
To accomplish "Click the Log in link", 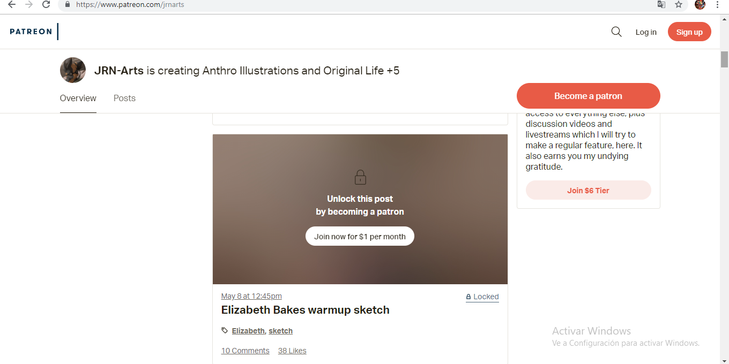I will pyautogui.click(x=646, y=32).
